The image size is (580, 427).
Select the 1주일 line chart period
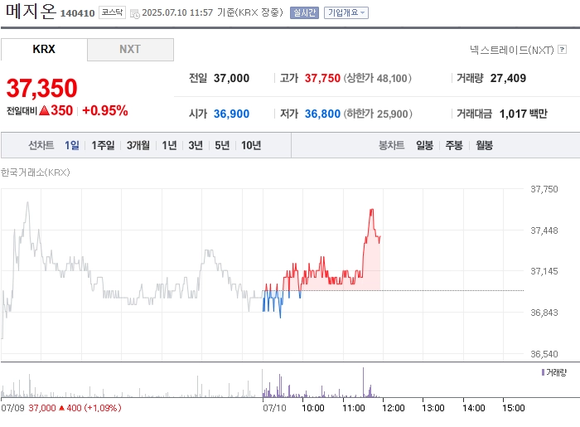[x=103, y=145]
